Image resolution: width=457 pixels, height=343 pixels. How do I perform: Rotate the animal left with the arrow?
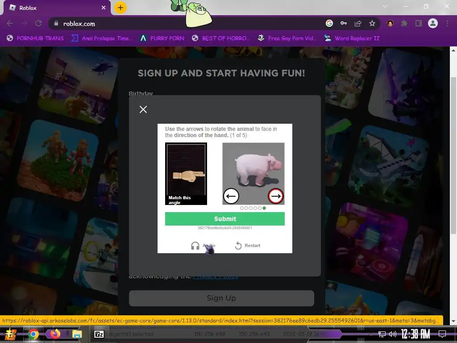click(x=231, y=196)
